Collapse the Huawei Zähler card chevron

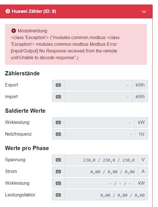click(x=144, y=12)
